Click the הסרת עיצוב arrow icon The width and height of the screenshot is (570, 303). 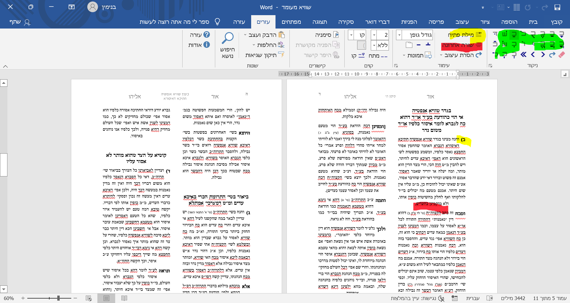pos(479,55)
